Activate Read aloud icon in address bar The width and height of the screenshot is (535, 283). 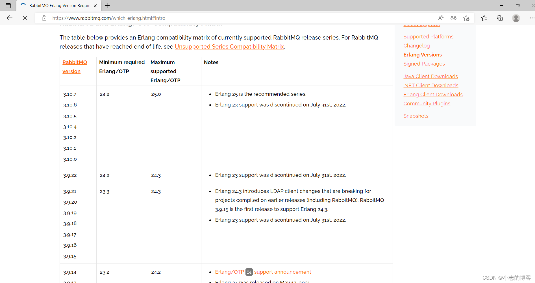[441, 18]
